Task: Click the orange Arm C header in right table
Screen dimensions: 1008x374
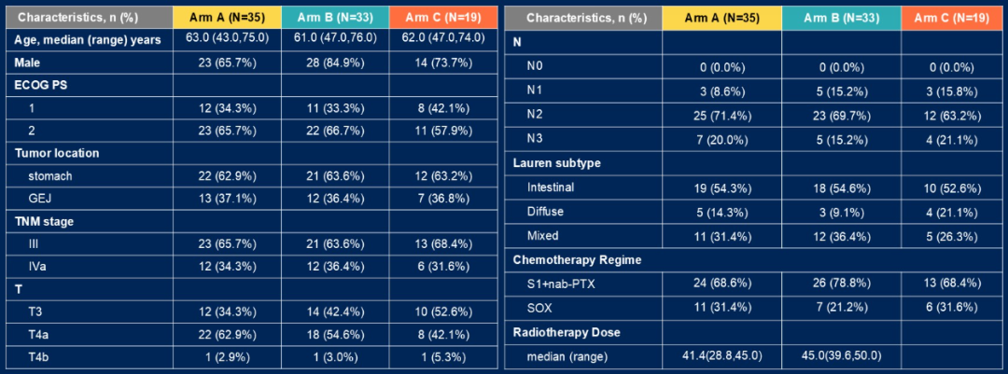Action: click(952, 19)
